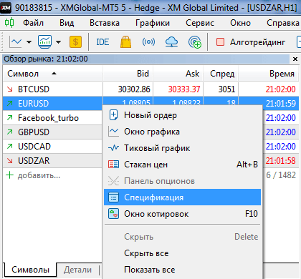Click the signals broadcast icon
301x279 pixels.
(x=148, y=42)
